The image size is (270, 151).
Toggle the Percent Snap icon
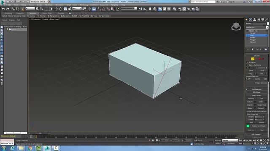coord(108,9)
